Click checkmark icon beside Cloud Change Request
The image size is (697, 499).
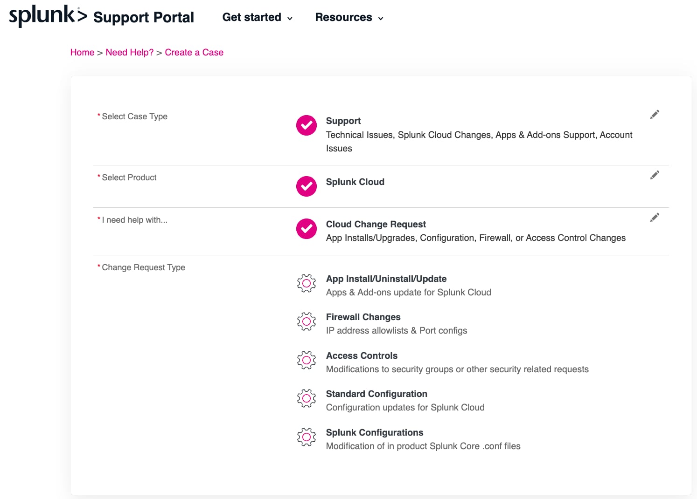(307, 229)
